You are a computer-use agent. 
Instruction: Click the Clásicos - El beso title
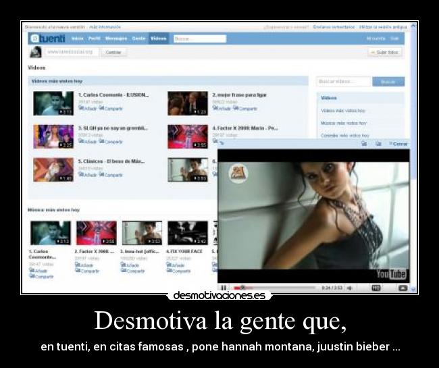111,161
